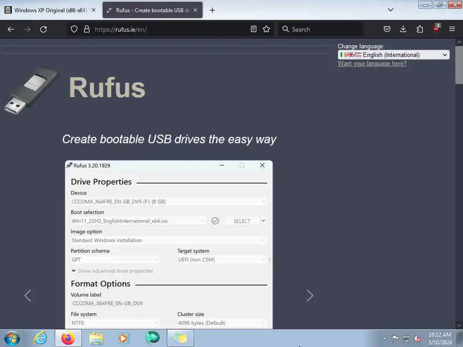This screenshot has height=347, width=463.
Task: Show the previous carousel screenshot
Action: [28, 295]
